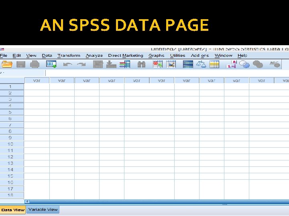The width and height of the screenshot is (289, 216).
Task: Open the View menu
Action: [31, 56]
